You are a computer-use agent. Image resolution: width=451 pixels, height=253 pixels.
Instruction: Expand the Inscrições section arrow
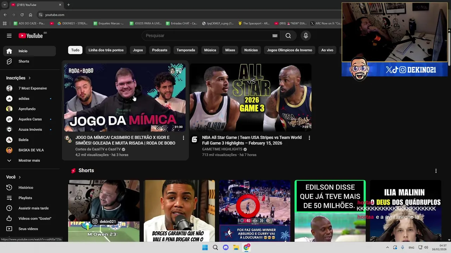point(30,78)
